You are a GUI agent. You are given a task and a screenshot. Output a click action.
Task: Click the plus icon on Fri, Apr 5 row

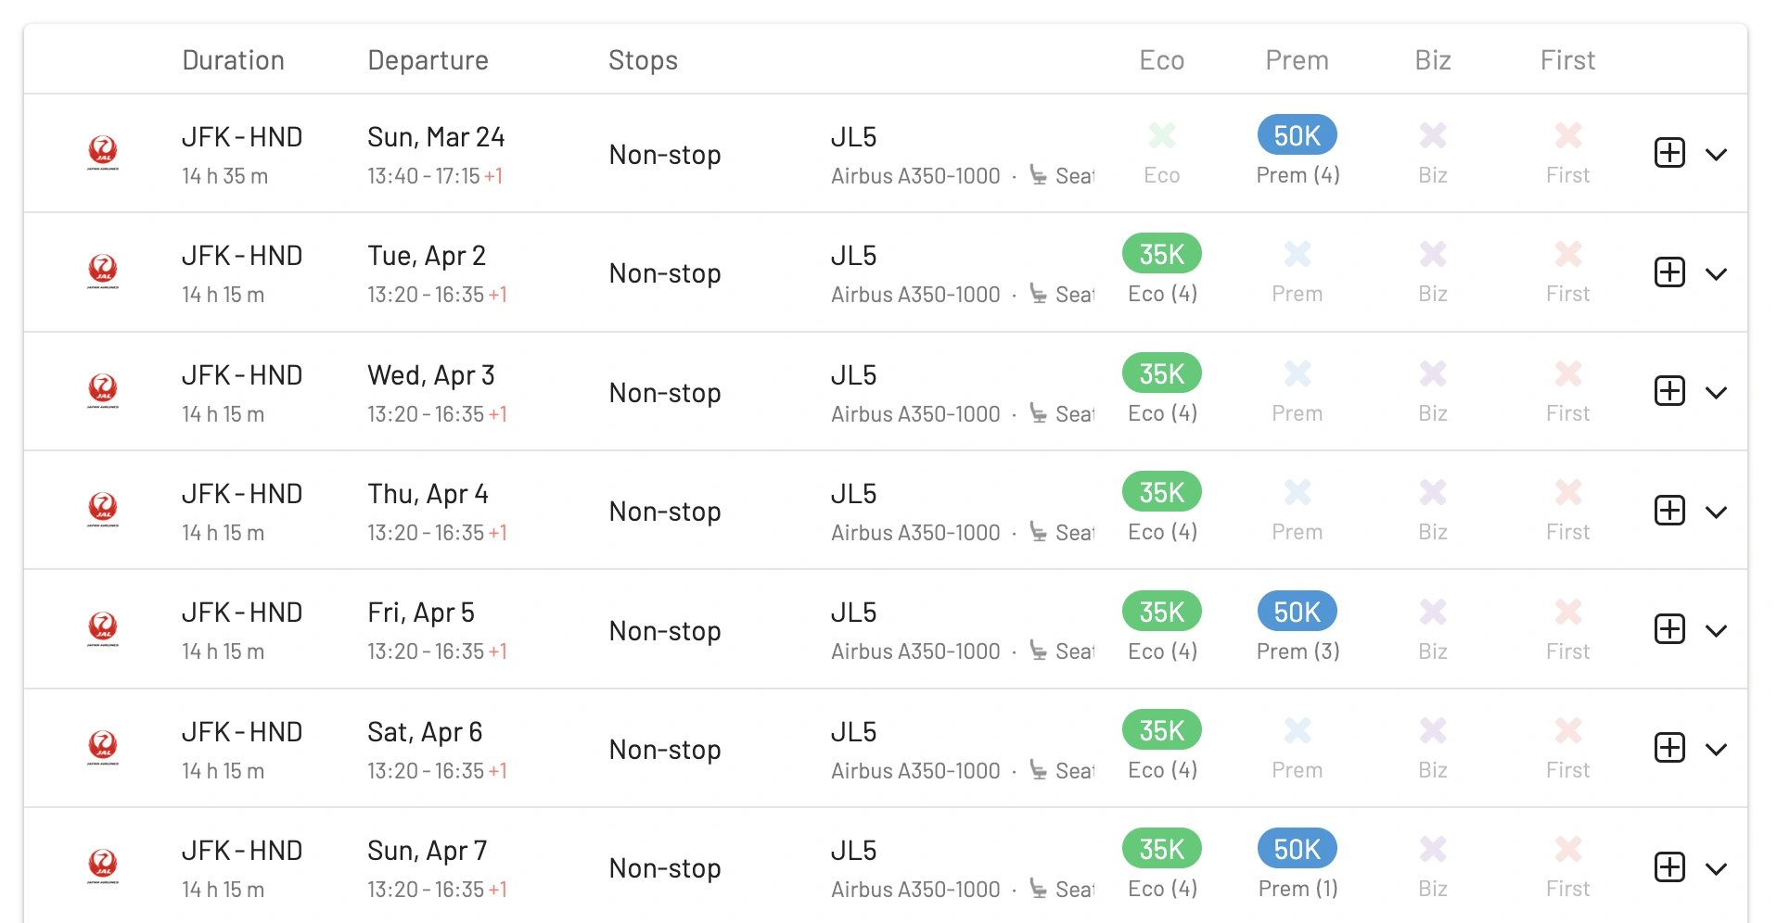pyautogui.click(x=1669, y=629)
